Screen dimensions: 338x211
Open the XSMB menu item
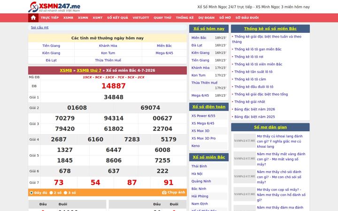pyautogui.click(x=69, y=18)
